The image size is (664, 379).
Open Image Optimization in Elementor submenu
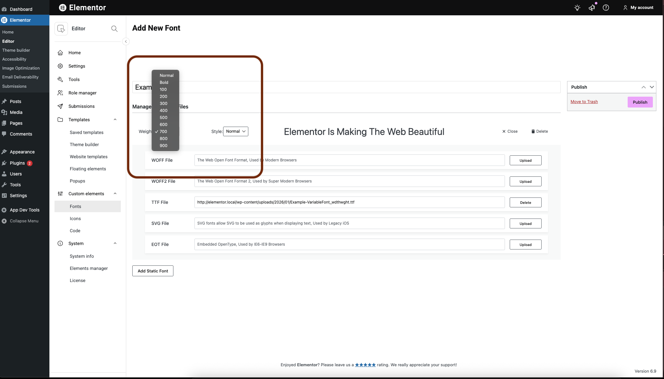coord(21,68)
